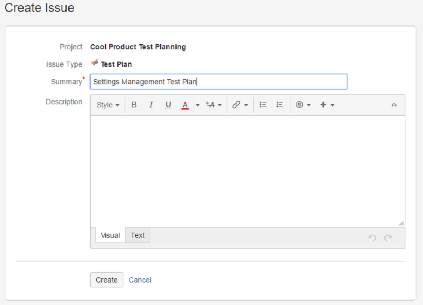The image size is (423, 305).
Task: Click the 'Create Issue' heading
Action: click(39, 7)
